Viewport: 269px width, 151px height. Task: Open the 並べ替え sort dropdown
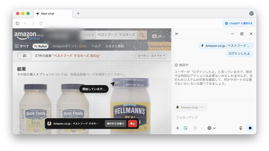tap(151, 56)
